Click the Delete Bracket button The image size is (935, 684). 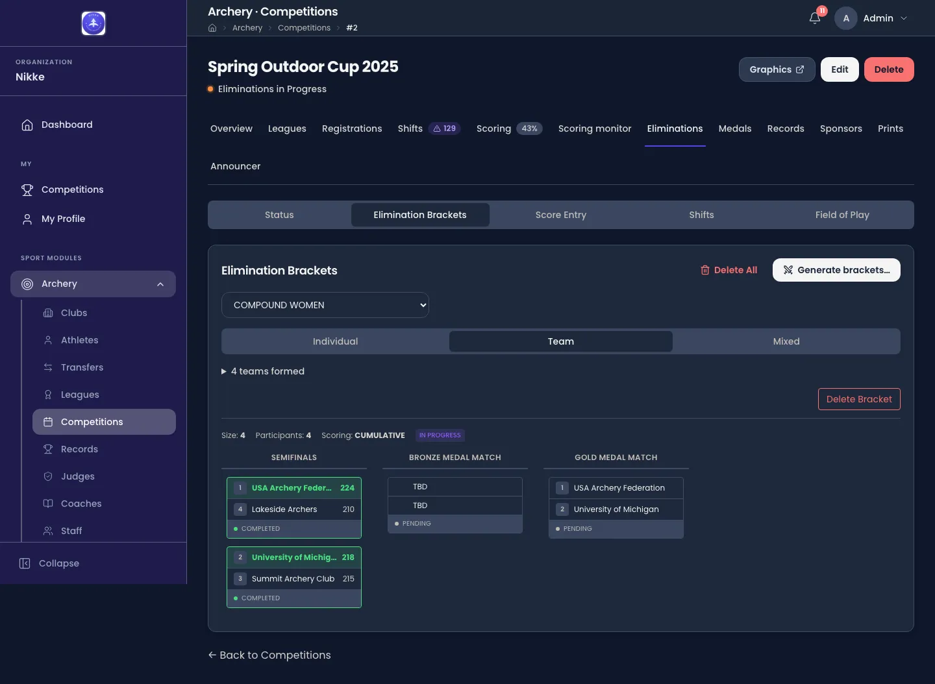tap(859, 399)
